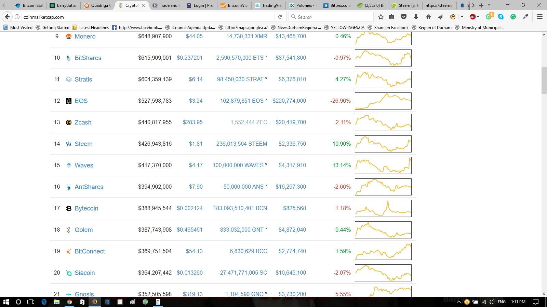Go to the Firefox home page
This screenshot has width=547, height=307.
coord(428,17)
